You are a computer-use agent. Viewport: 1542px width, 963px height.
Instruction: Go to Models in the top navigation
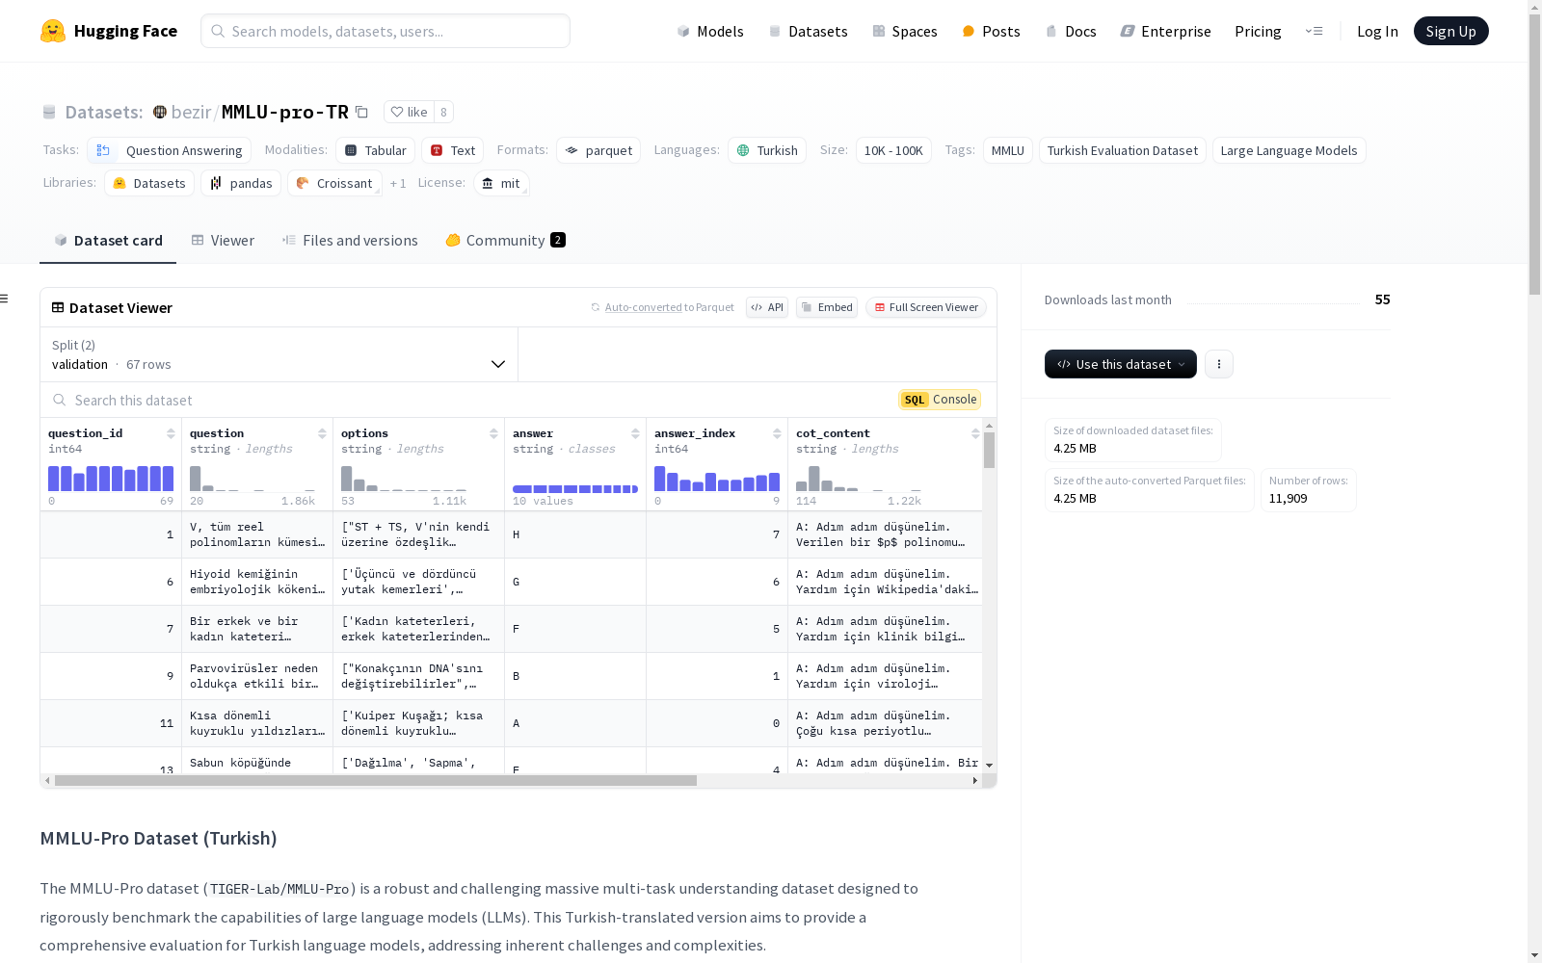[x=710, y=31]
